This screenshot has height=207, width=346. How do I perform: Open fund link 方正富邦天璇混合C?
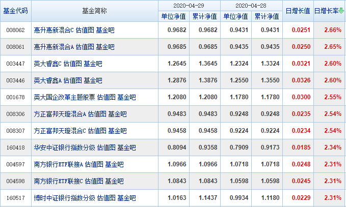coord(60,131)
